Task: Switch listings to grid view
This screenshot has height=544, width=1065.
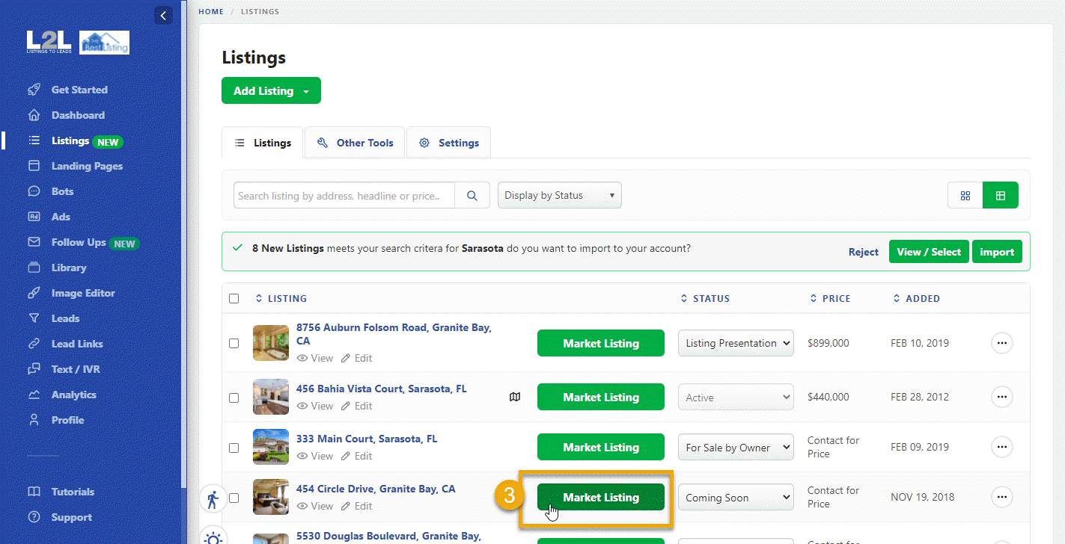Action: [x=965, y=194]
